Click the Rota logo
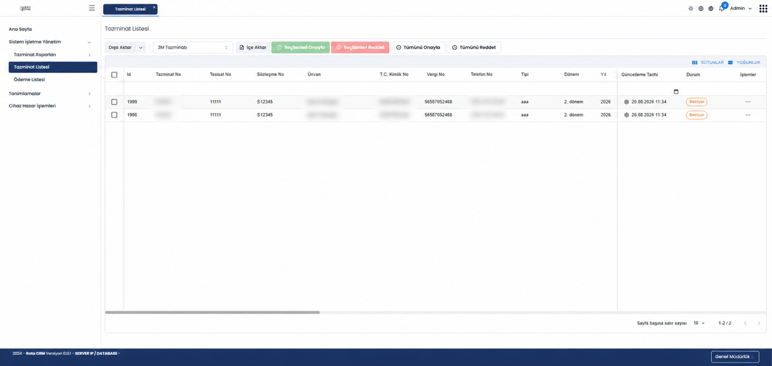Viewport: 772px width, 366px height. tap(25, 8)
